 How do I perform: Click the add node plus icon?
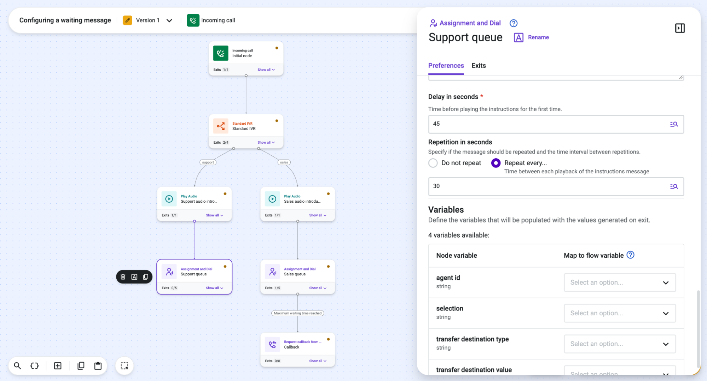pos(58,366)
